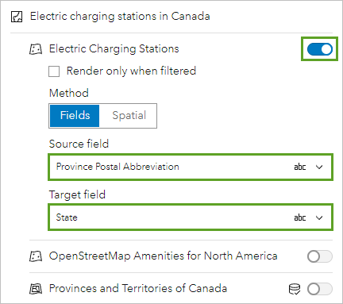Open the Source field dropdown chevron
This screenshot has height=304, width=343.
tap(319, 167)
